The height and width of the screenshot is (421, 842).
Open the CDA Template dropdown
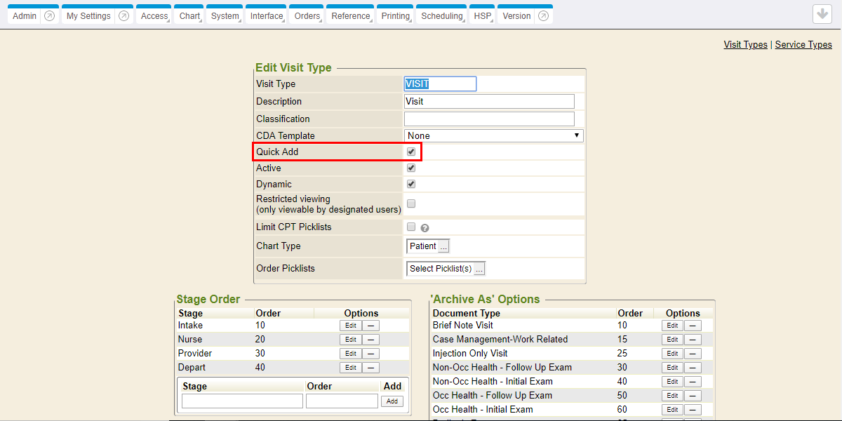pos(494,135)
